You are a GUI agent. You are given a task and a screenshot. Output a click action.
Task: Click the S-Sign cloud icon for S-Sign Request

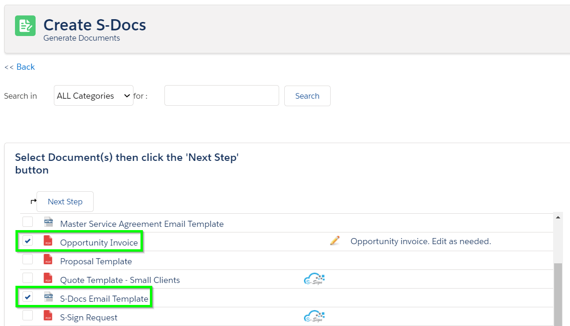314,317
